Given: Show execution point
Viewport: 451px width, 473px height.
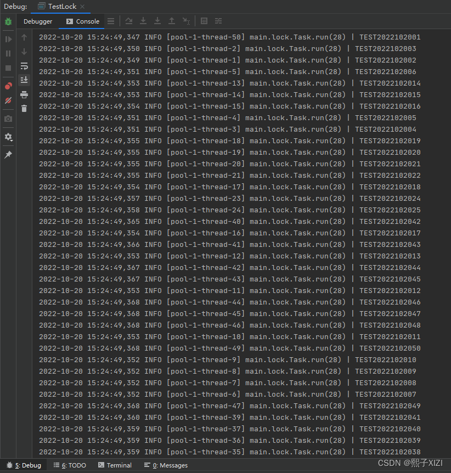Looking at the screenshot, I should coord(111,21).
